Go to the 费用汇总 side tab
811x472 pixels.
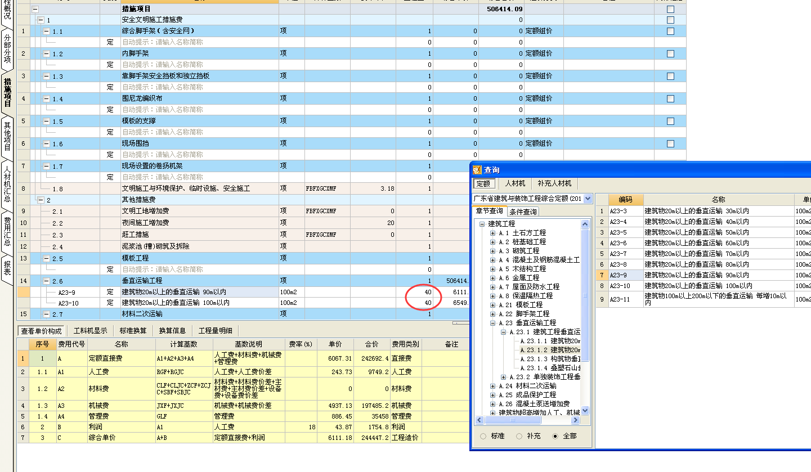(7, 231)
